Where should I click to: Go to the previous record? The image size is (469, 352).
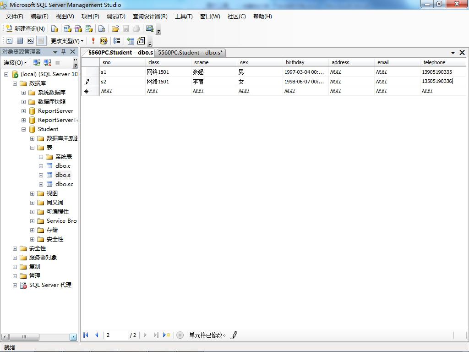(x=97, y=335)
